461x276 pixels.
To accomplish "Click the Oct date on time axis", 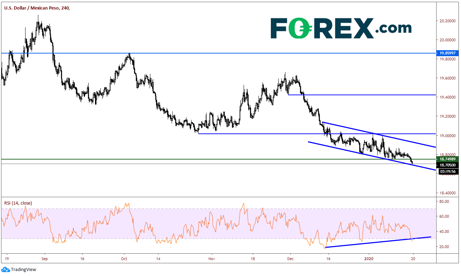I will (x=124, y=259).
